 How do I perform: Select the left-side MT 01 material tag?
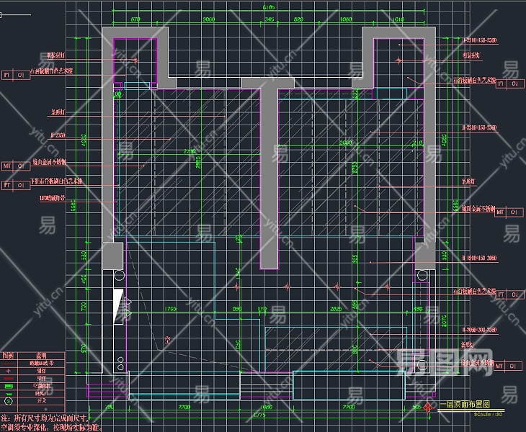coord(16,166)
